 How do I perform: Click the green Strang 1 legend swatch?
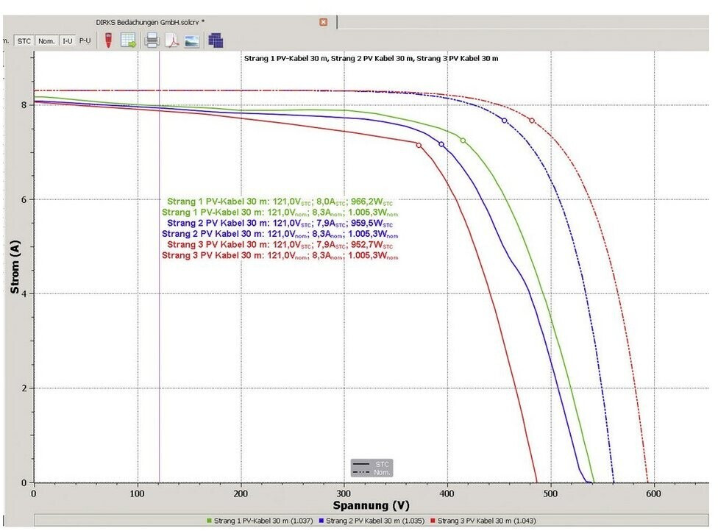(x=209, y=521)
